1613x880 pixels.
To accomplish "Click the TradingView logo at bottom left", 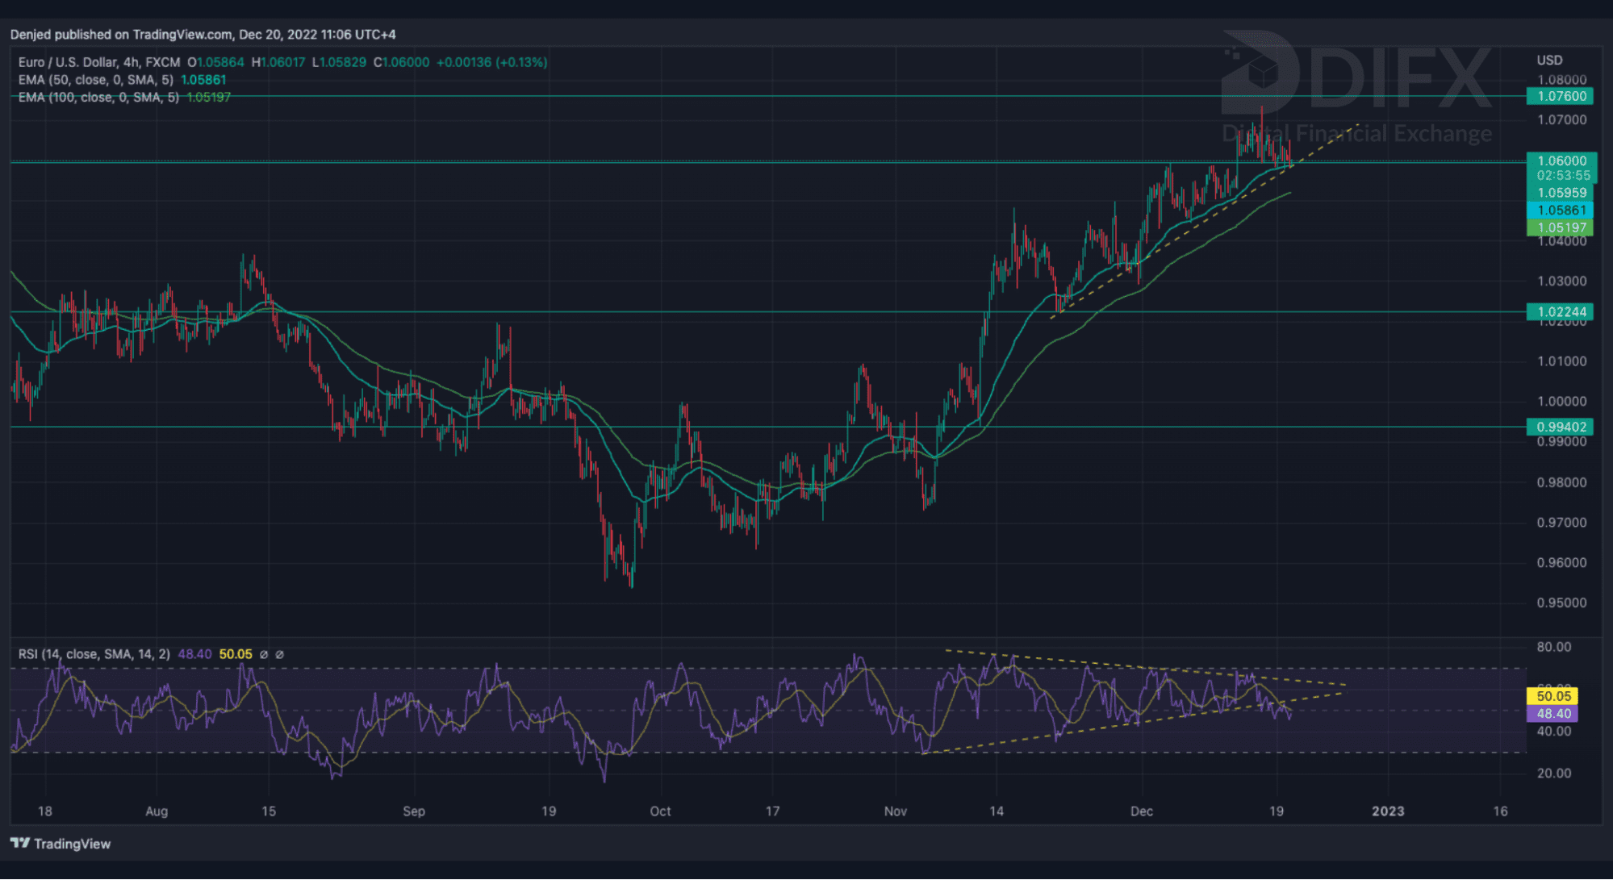I will (x=20, y=844).
